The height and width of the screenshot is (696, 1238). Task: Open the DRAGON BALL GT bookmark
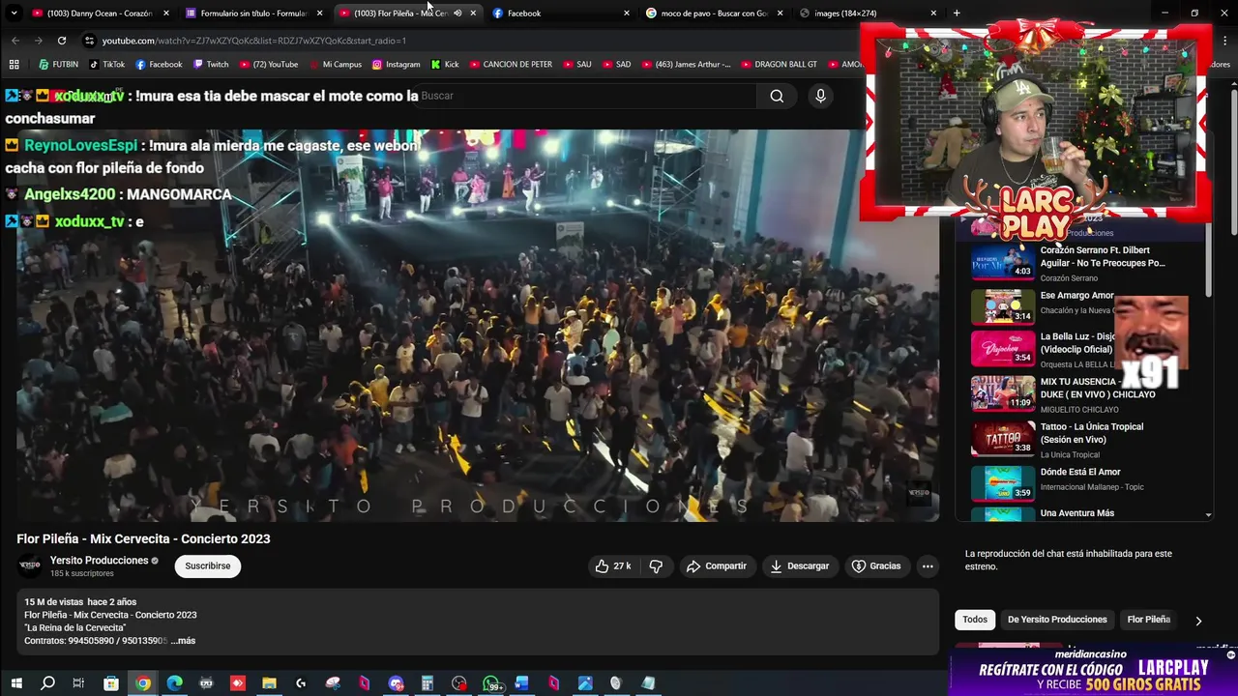point(779,64)
